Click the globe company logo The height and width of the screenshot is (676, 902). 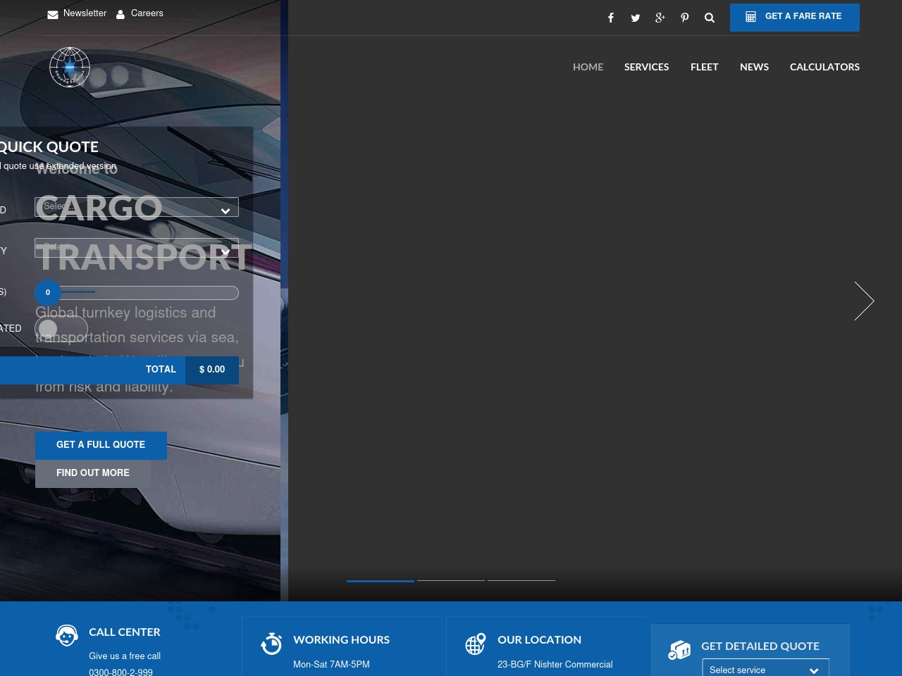70,68
